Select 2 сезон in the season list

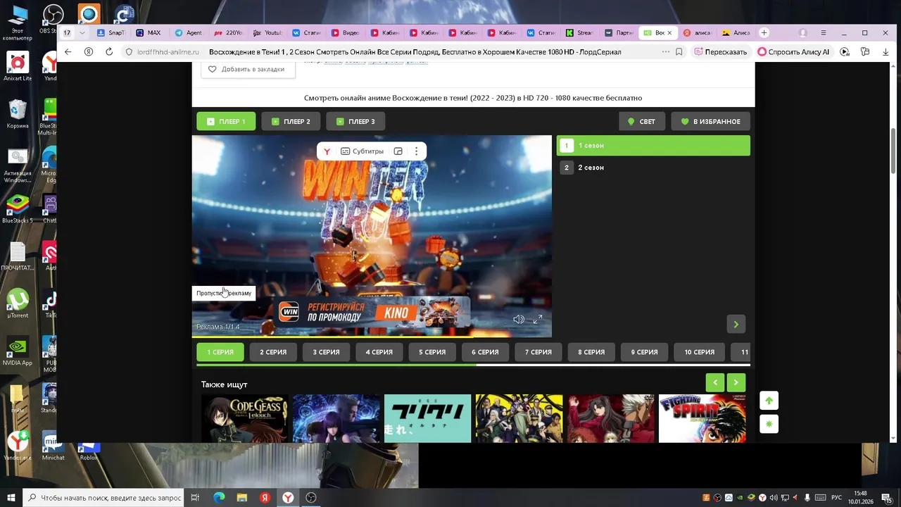click(x=653, y=168)
